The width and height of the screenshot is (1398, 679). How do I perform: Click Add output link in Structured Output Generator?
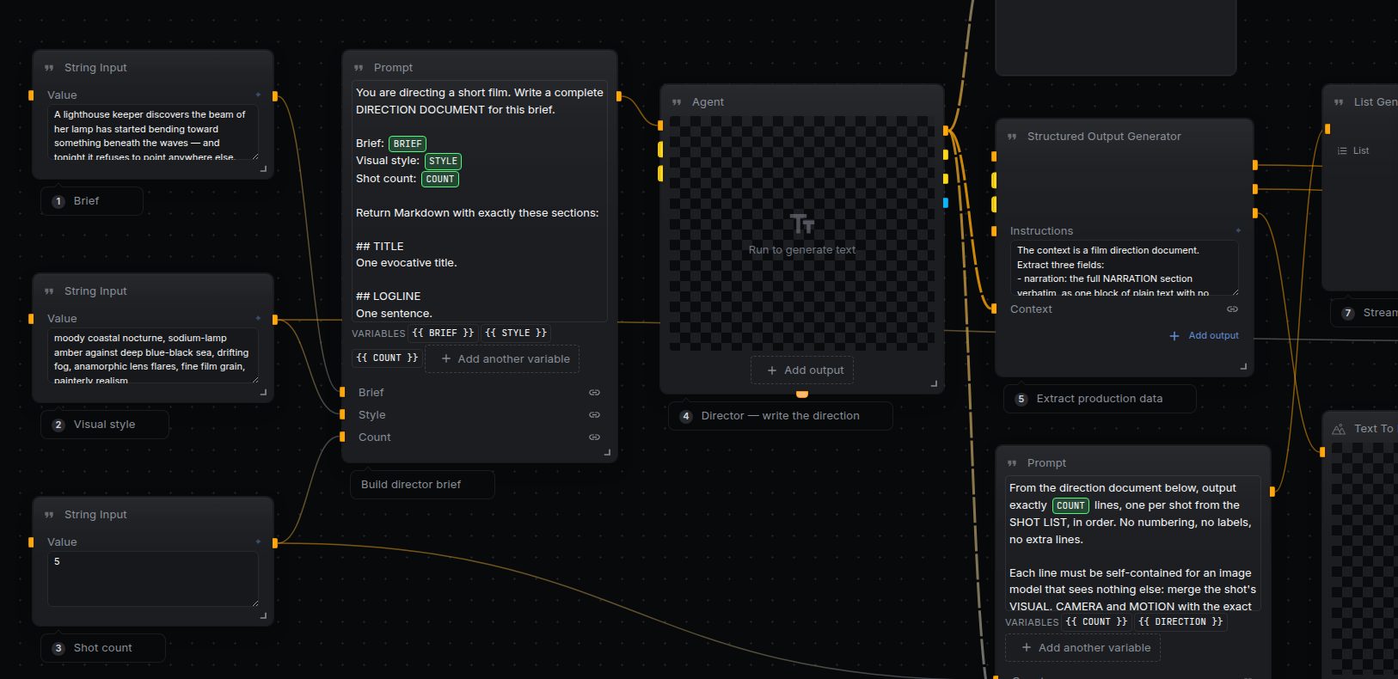point(1204,335)
